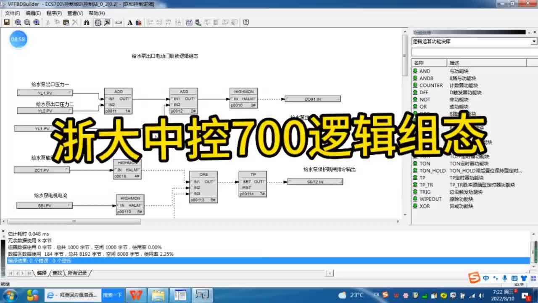Image resolution: width=538 pixels, height=303 pixels.
Task: Click the zoom out magnifier icon
Action: coord(27,22)
